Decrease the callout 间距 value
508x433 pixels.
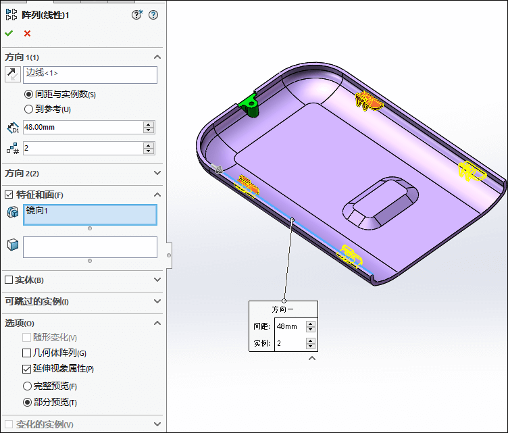tap(310, 330)
